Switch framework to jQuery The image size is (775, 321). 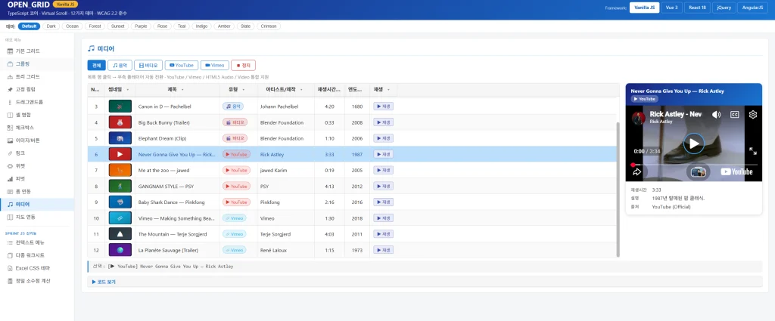click(x=724, y=8)
